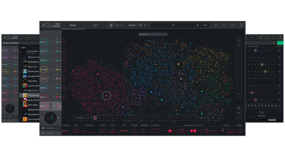285x157 pixels.
Task: Go to next similar sample arrow
Action: point(91,118)
